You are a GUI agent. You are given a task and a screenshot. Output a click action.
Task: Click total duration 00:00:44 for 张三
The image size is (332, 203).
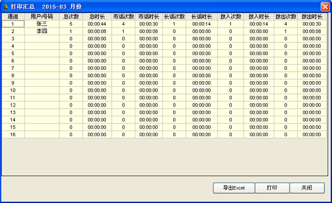click(97, 24)
